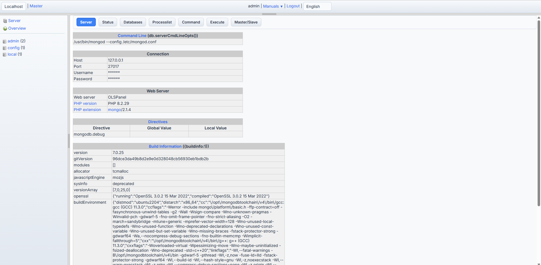Click the sidebar splitter handle
Screen dimensions: 541x265
click(x=69, y=141)
